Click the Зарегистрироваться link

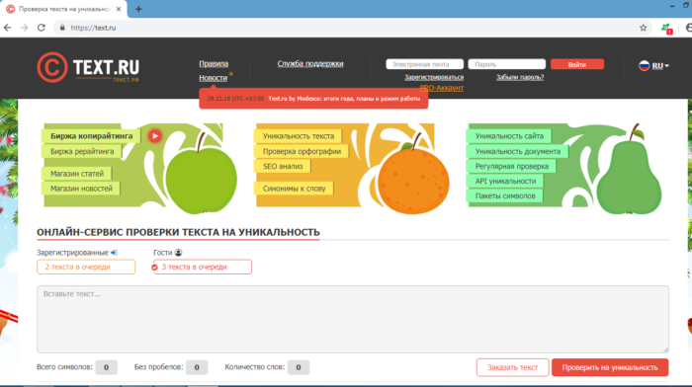pyautogui.click(x=434, y=77)
